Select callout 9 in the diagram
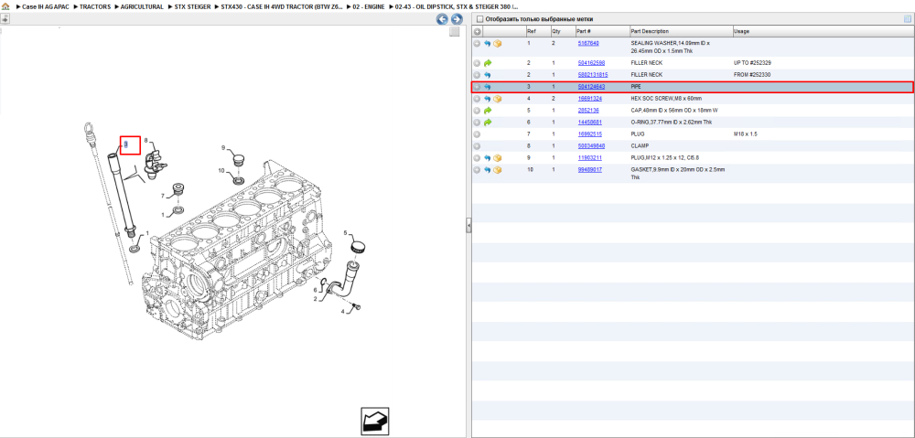The width and height of the screenshot is (915, 438). click(x=223, y=148)
